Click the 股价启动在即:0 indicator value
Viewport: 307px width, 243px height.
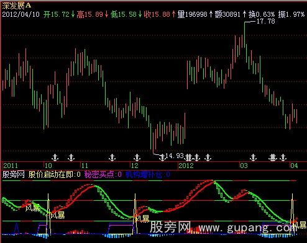tap(55, 175)
